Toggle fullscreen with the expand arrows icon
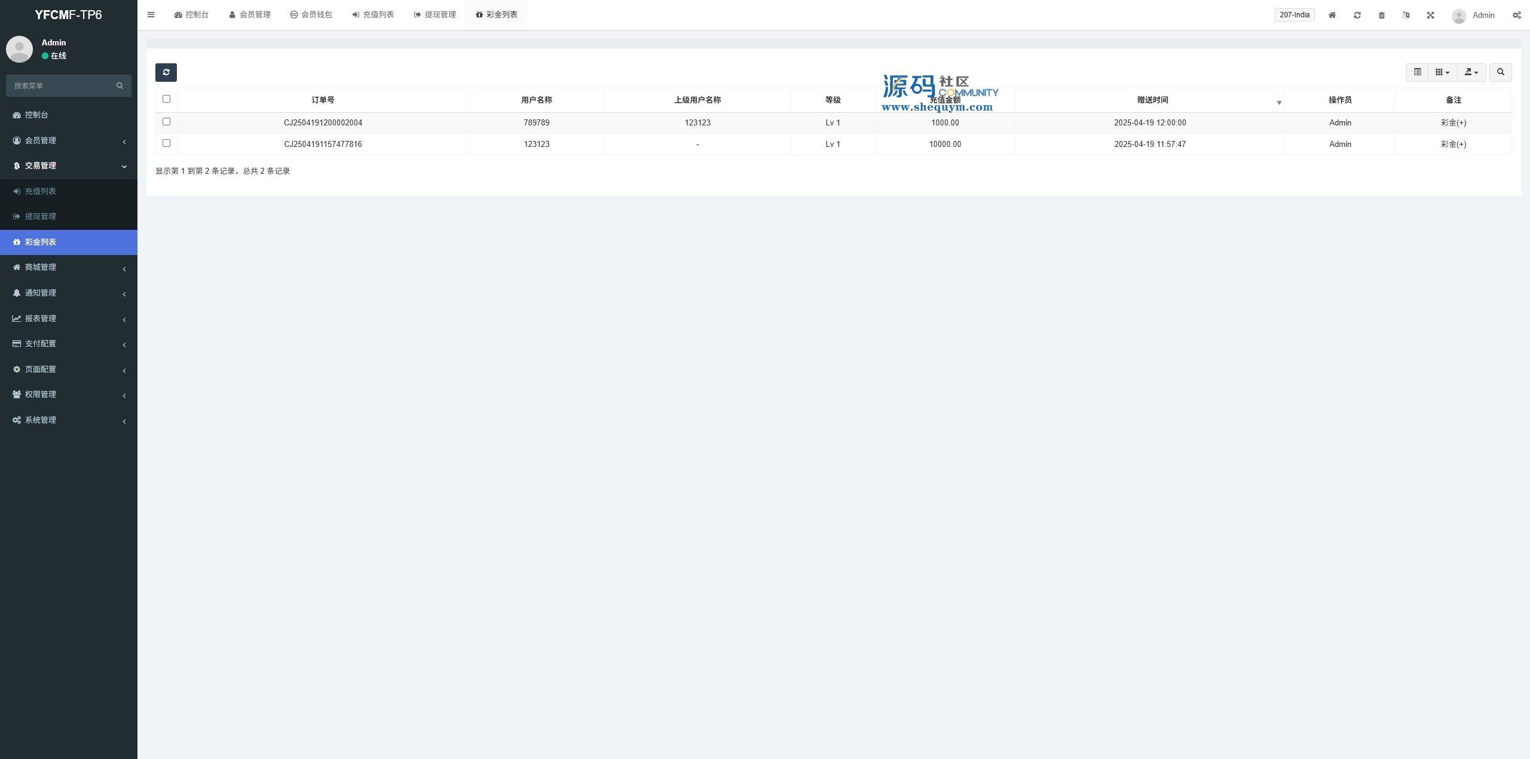Viewport: 1530px width, 759px height. click(x=1430, y=15)
